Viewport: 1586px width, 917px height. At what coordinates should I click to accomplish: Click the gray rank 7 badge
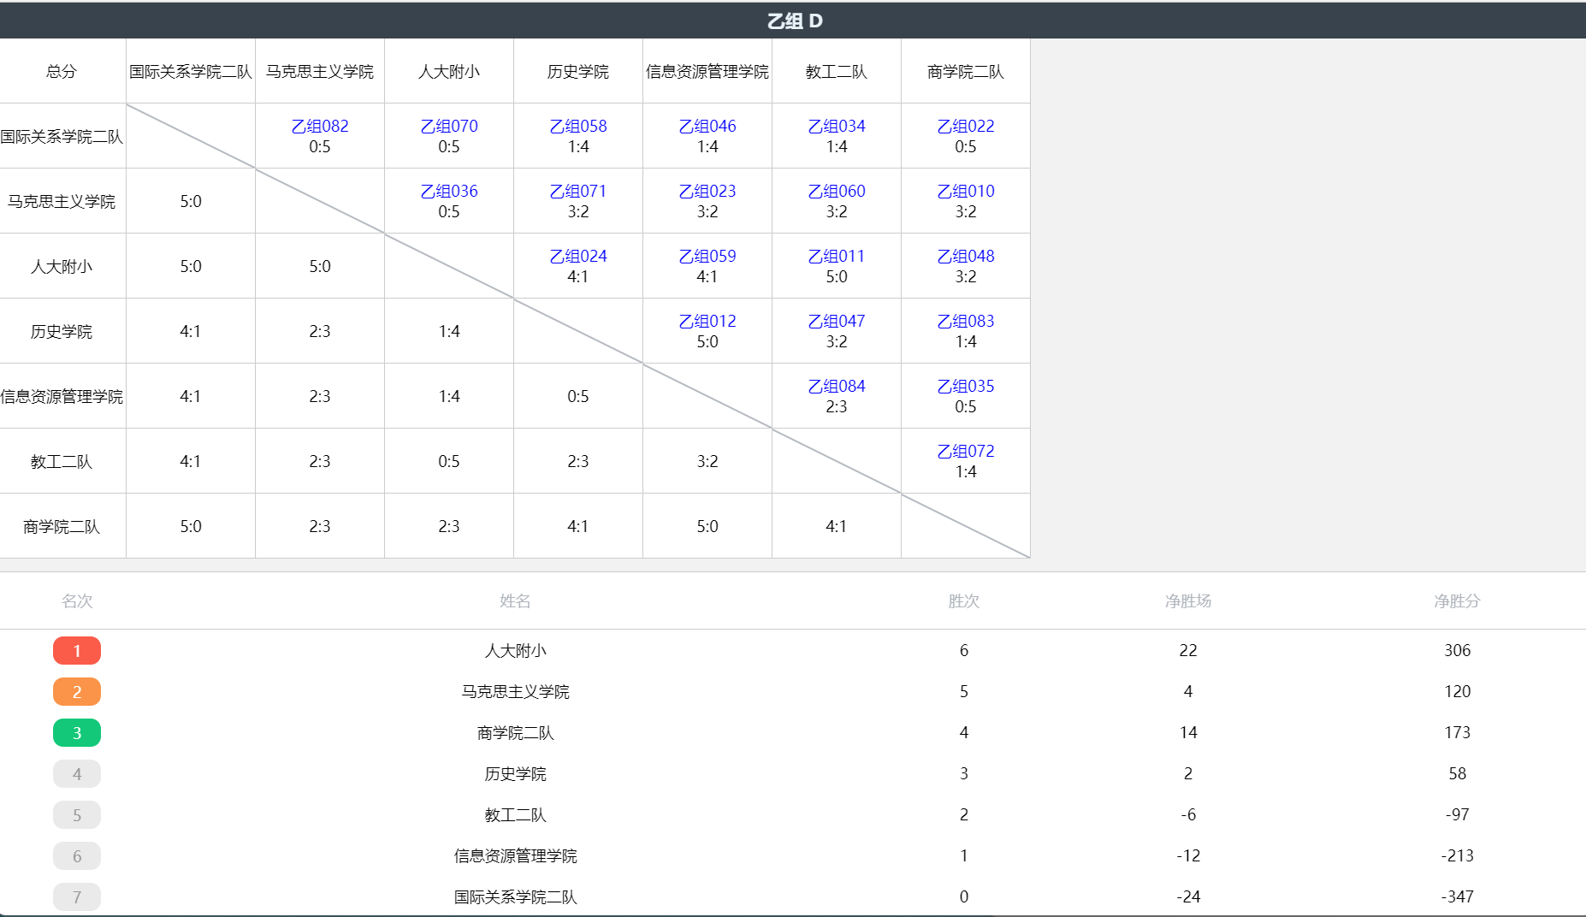click(x=77, y=896)
